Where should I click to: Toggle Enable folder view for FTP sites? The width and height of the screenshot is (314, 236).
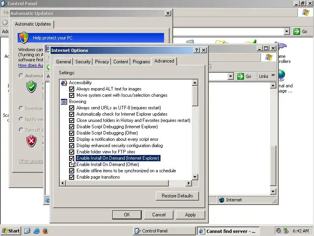point(71,152)
